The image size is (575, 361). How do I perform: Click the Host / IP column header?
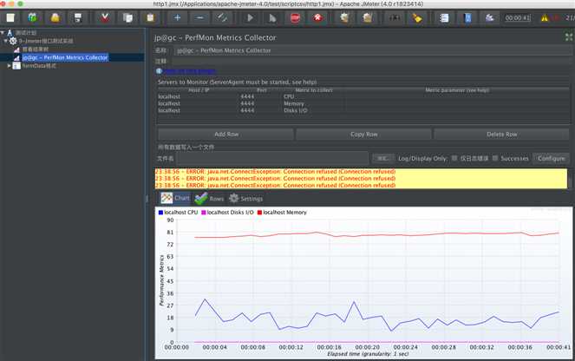pos(199,90)
